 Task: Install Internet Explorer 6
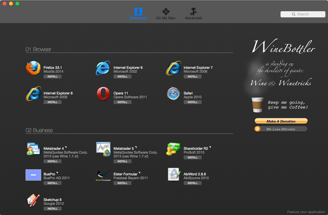point(122,77)
